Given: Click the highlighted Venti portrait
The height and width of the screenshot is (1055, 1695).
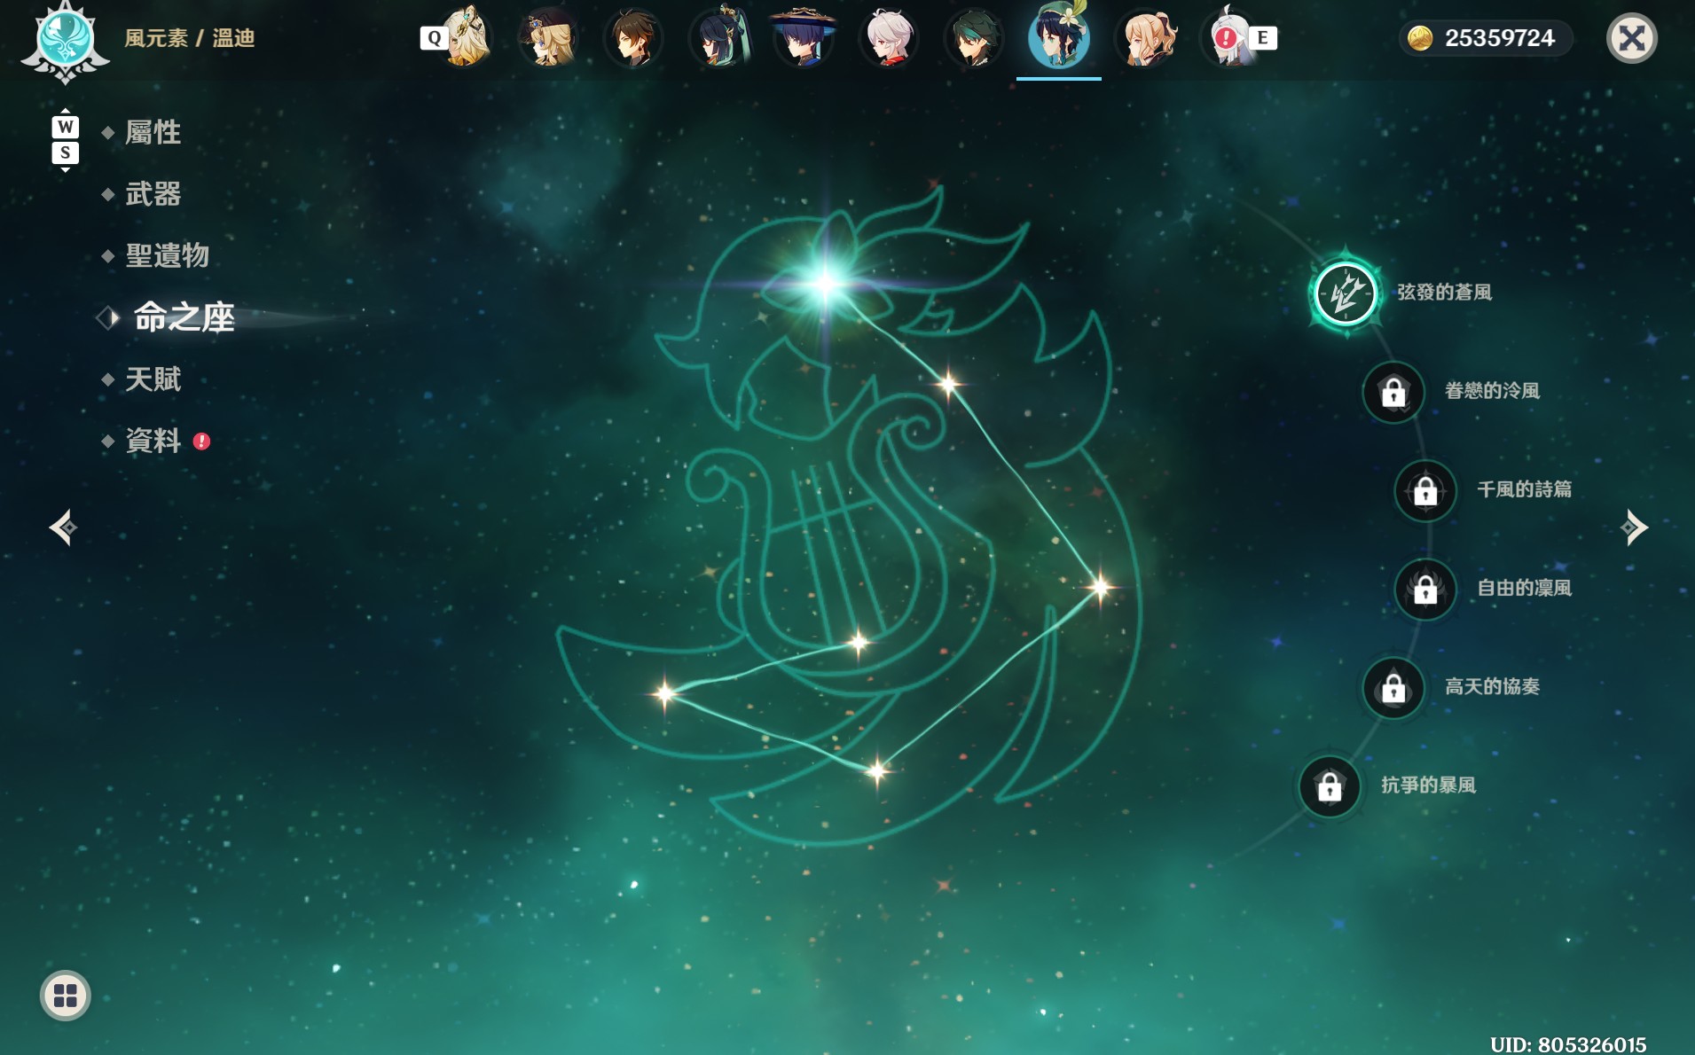Looking at the screenshot, I should point(1059,37).
